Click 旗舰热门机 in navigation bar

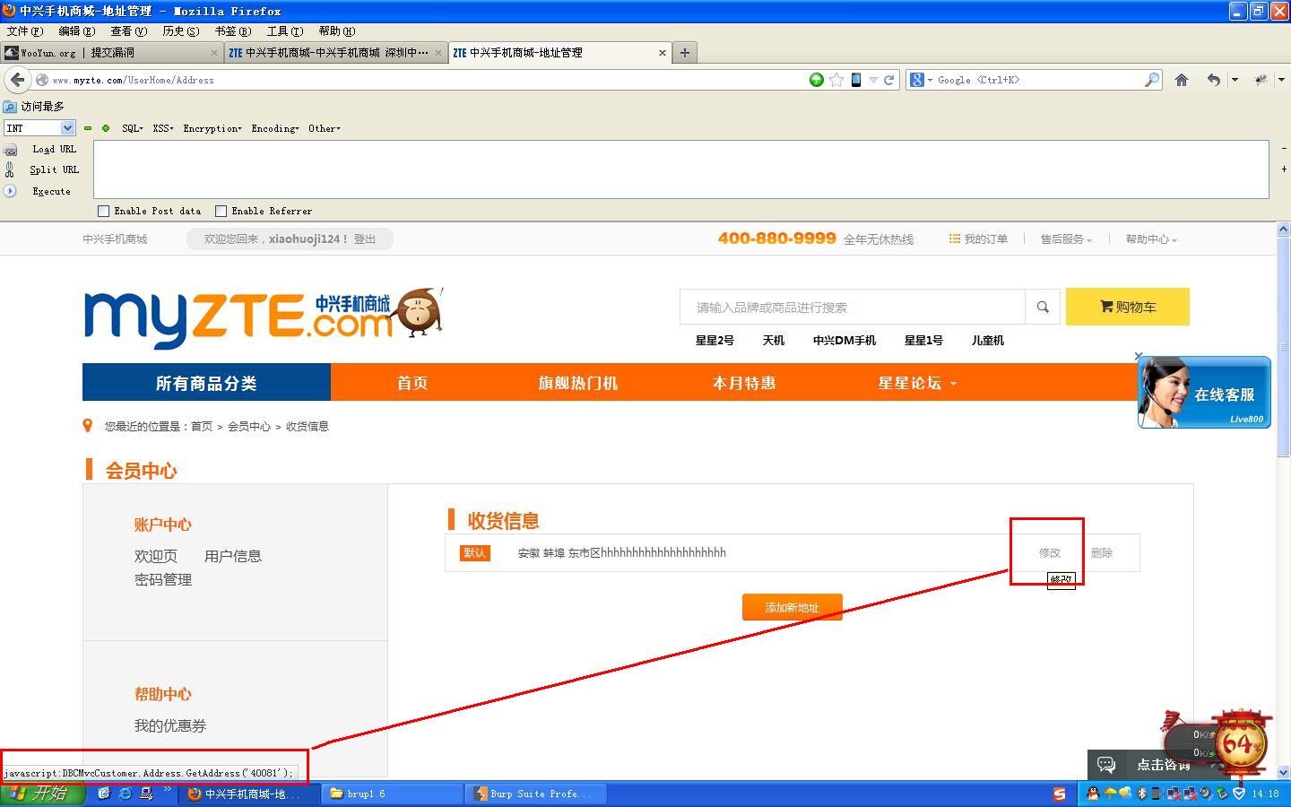click(577, 383)
